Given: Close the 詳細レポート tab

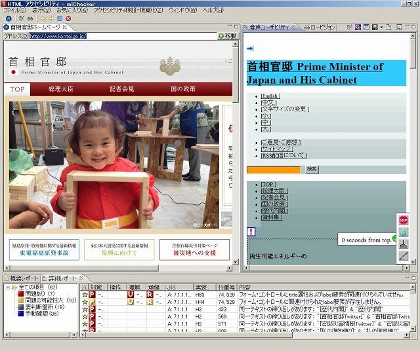Looking at the screenshot, I should pos(81,278).
